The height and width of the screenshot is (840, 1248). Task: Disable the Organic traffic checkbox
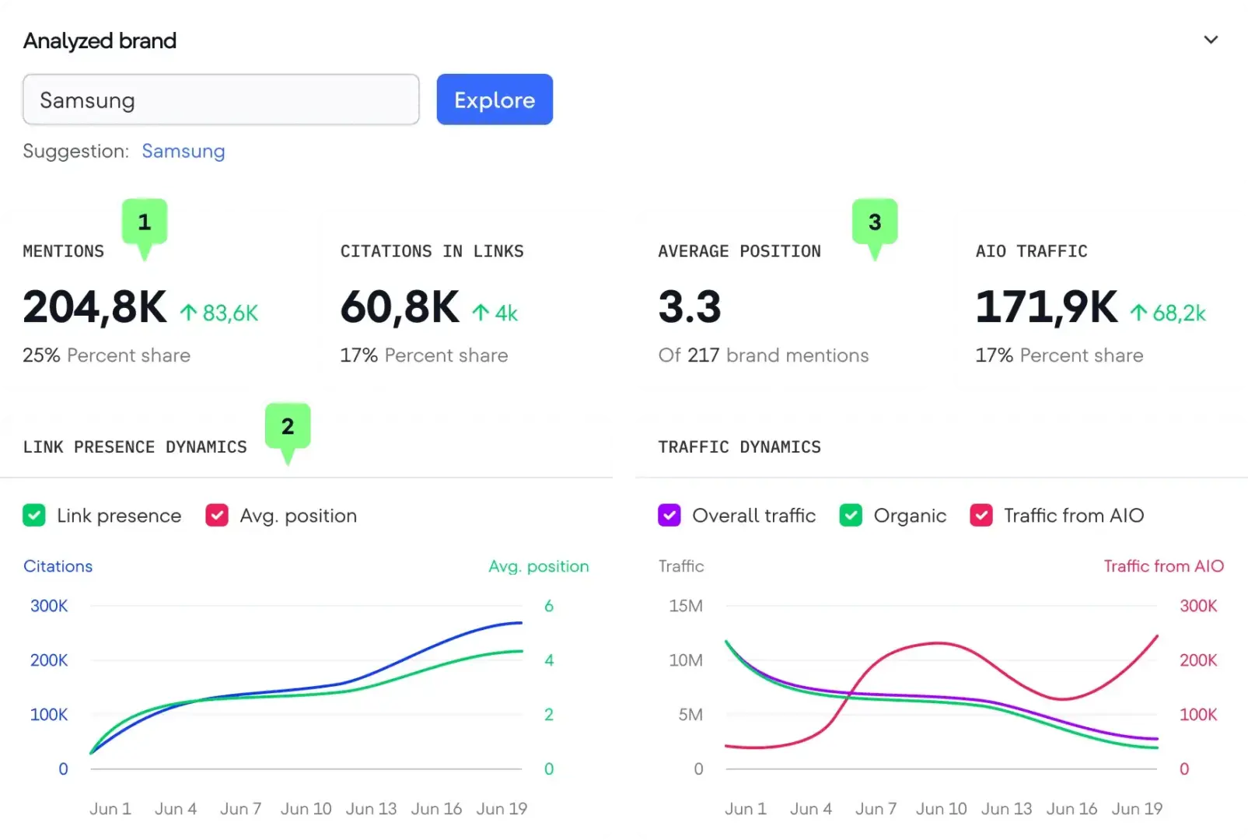click(x=851, y=515)
